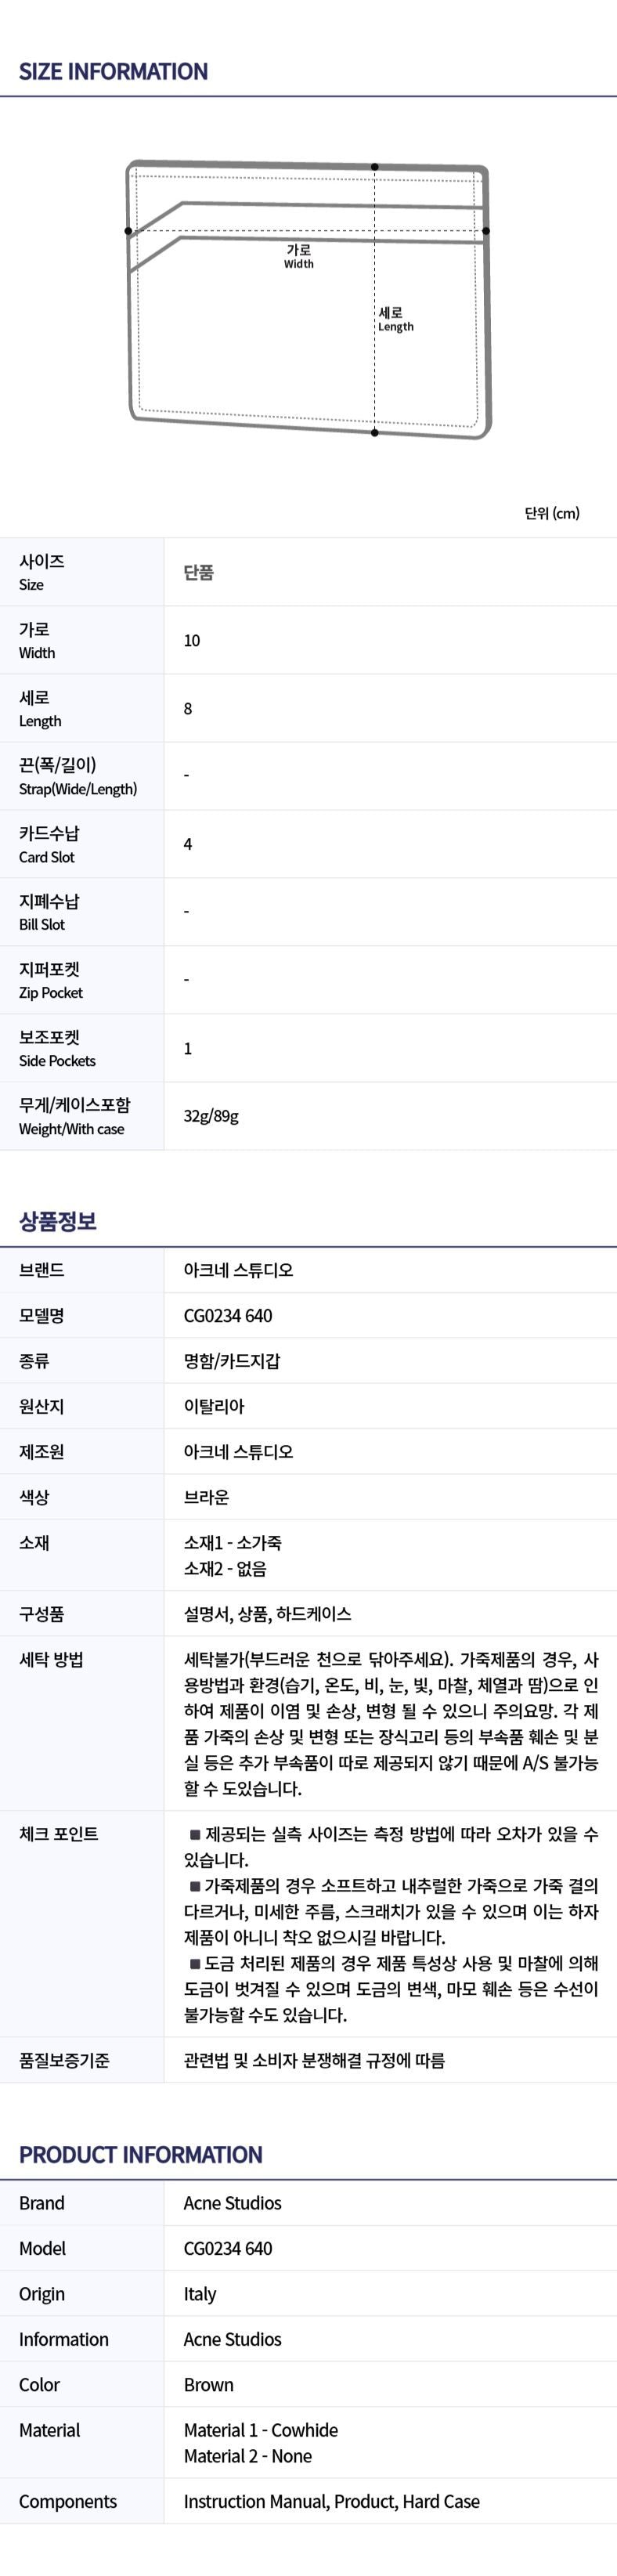Click the 상품정보 section heading
The image size is (617, 2576).
(x=58, y=1221)
